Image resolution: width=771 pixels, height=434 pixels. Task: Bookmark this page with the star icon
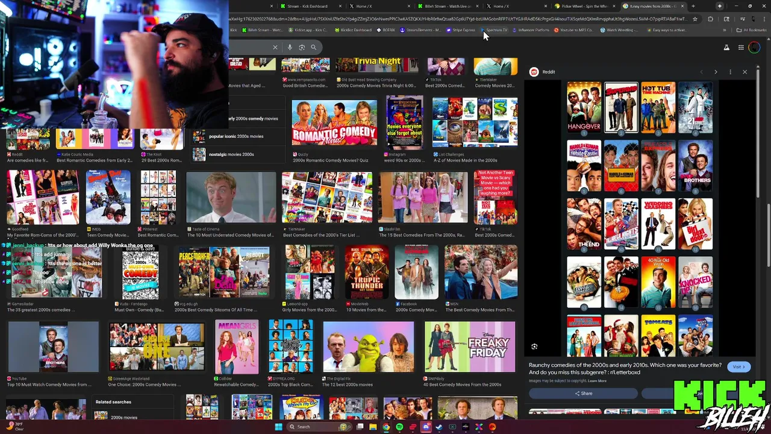(695, 19)
